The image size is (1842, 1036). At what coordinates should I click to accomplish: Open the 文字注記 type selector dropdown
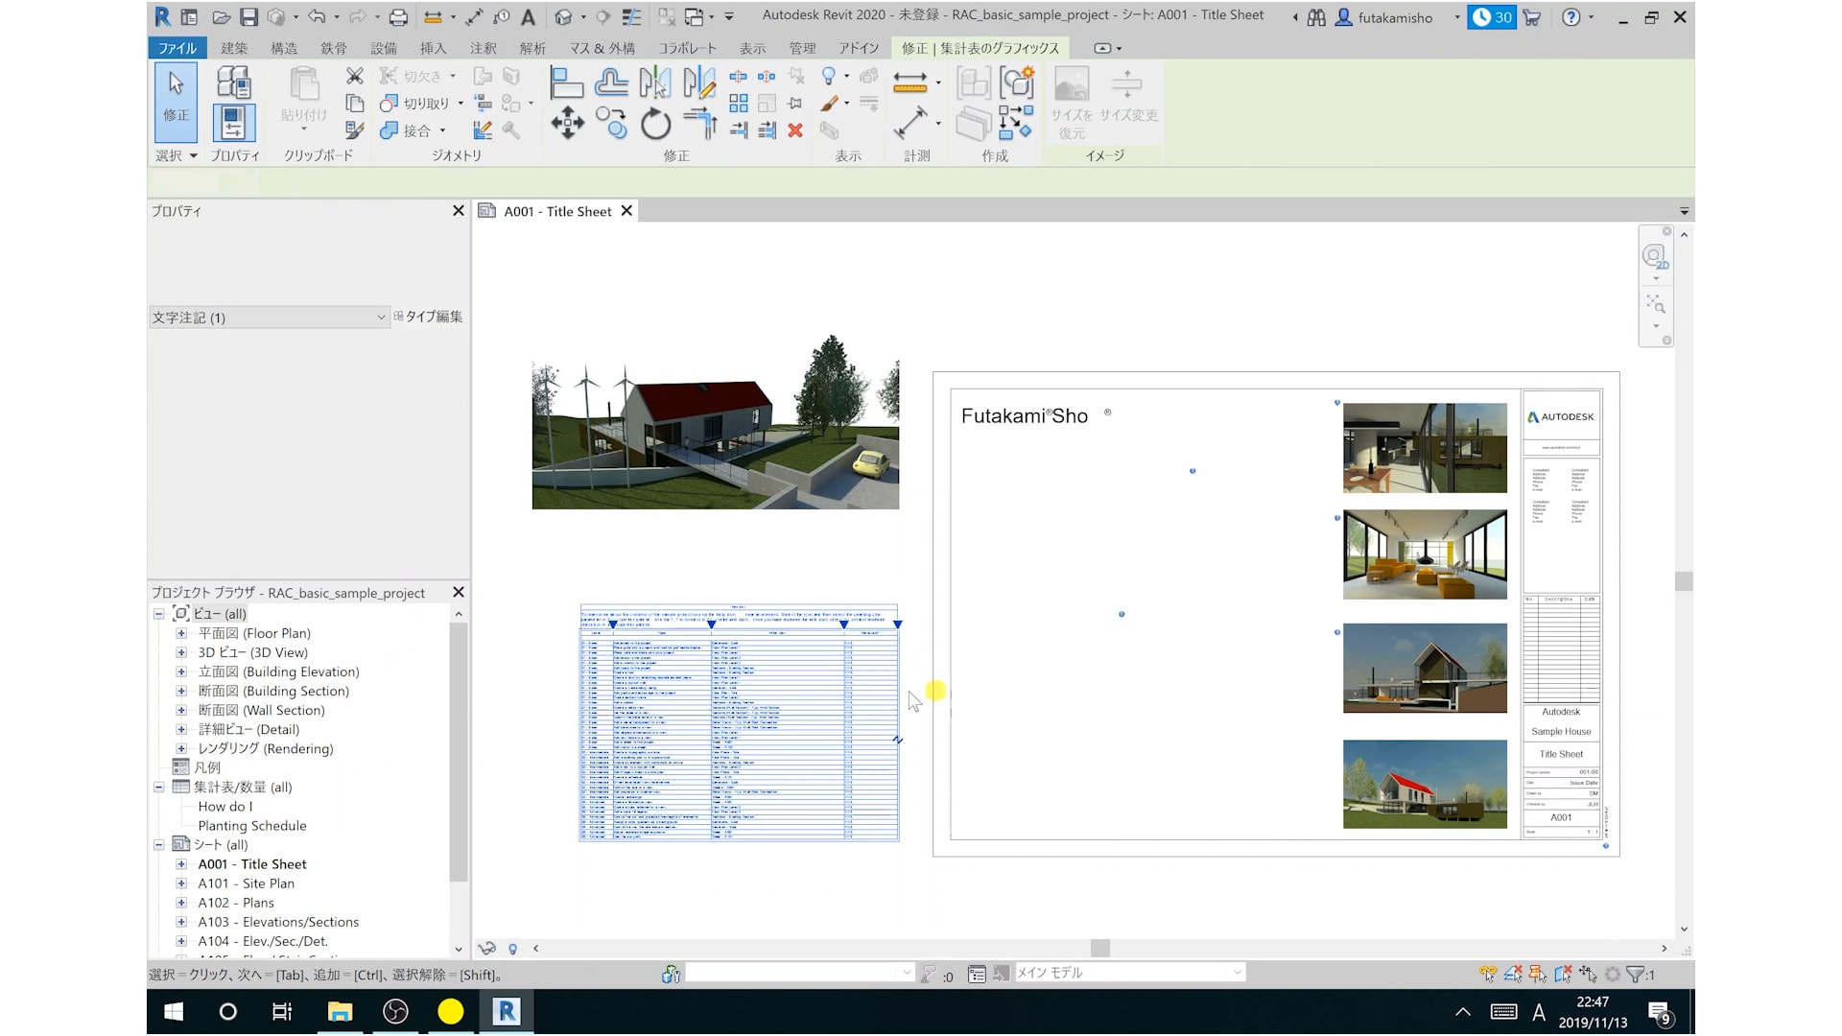(381, 318)
